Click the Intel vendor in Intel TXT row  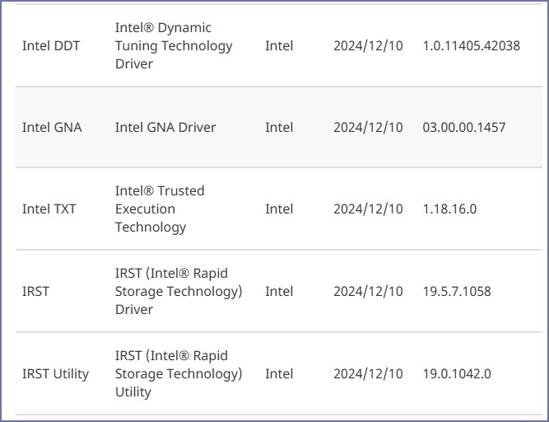279,209
